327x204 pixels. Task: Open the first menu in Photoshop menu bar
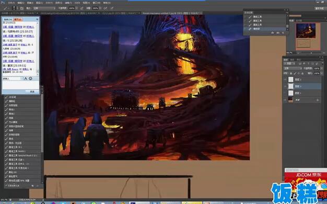click(11, 3)
